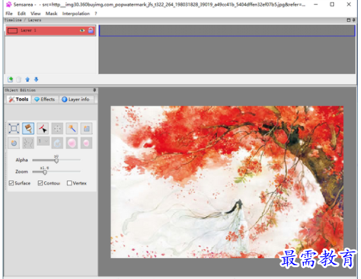Switch to the Tools tab
The width and height of the screenshot is (361, 279).
click(x=18, y=99)
